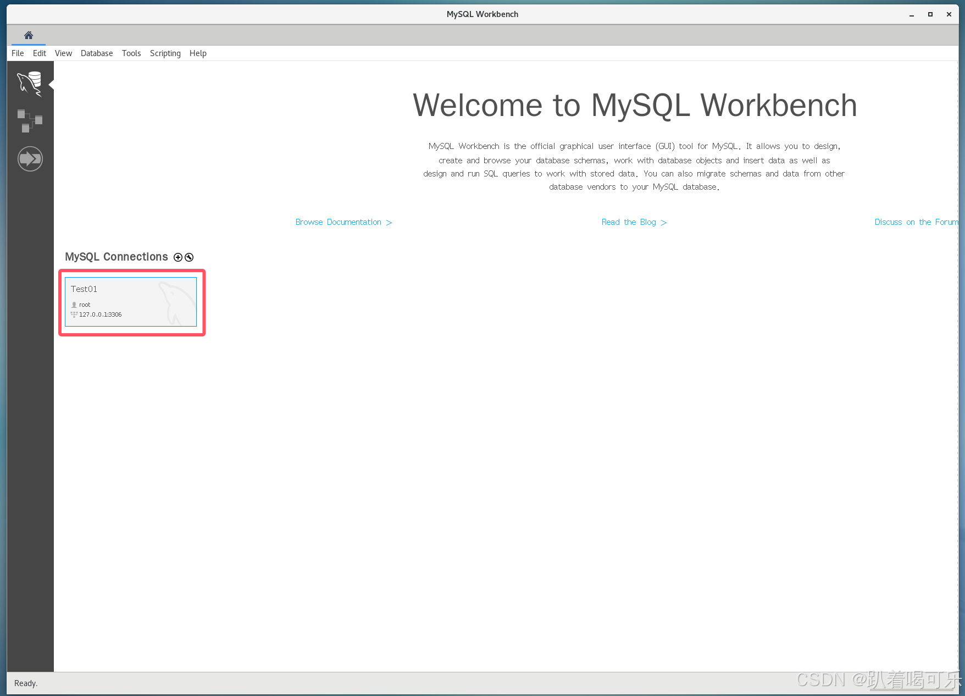Open manage connections wrench icon

189,257
